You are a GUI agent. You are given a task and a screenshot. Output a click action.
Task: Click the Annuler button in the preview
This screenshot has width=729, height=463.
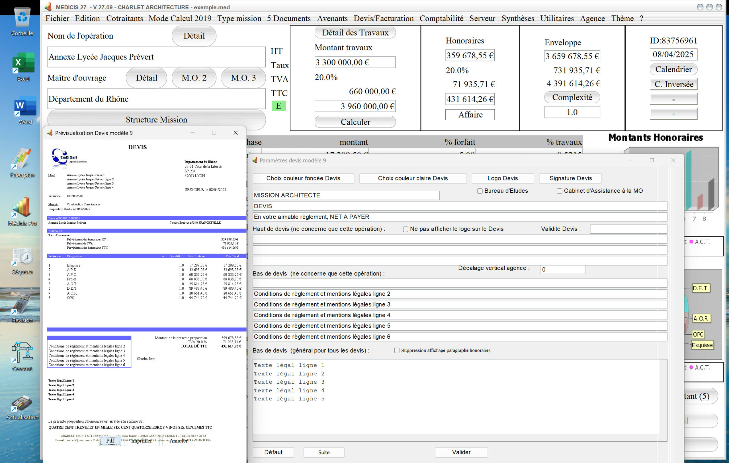pos(178,441)
